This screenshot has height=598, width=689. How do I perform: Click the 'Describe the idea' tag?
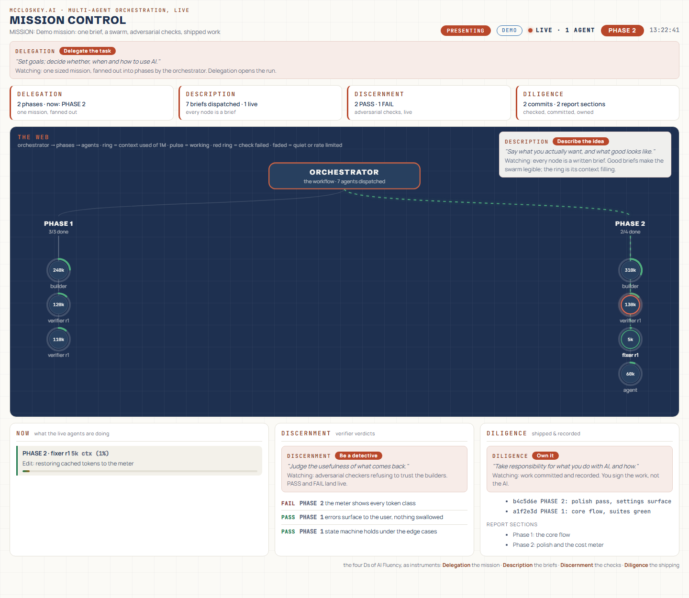point(580,141)
